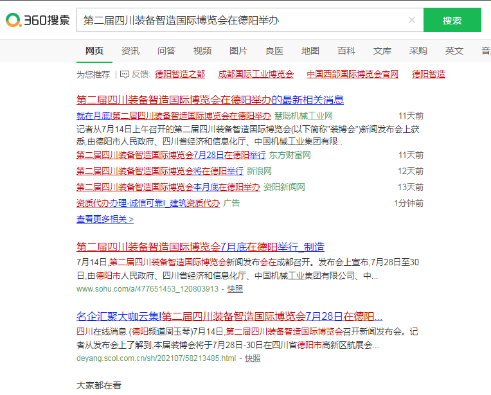The height and width of the screenshot is (395, 491).
Task: Select the 网页 tab
Action: [x=94, y=51]
